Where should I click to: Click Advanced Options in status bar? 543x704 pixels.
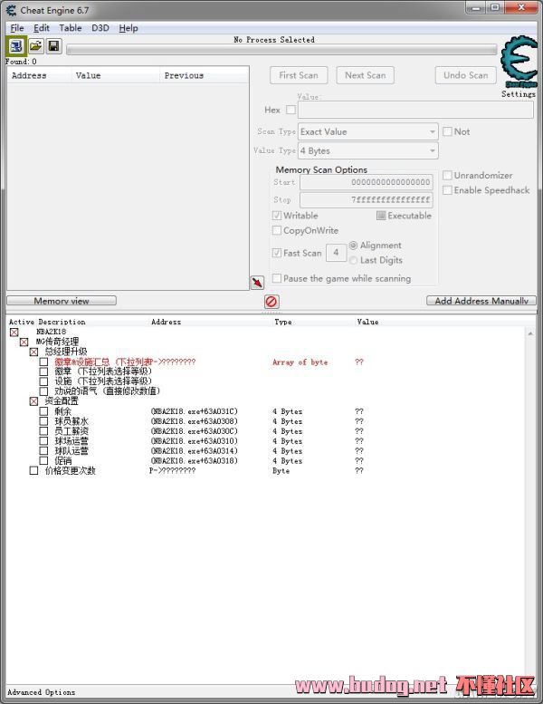point(42,692)
